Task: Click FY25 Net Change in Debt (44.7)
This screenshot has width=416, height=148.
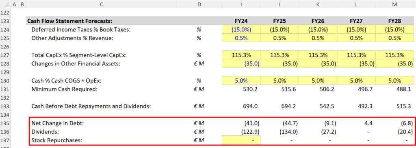Action: [x=290, y=123]
